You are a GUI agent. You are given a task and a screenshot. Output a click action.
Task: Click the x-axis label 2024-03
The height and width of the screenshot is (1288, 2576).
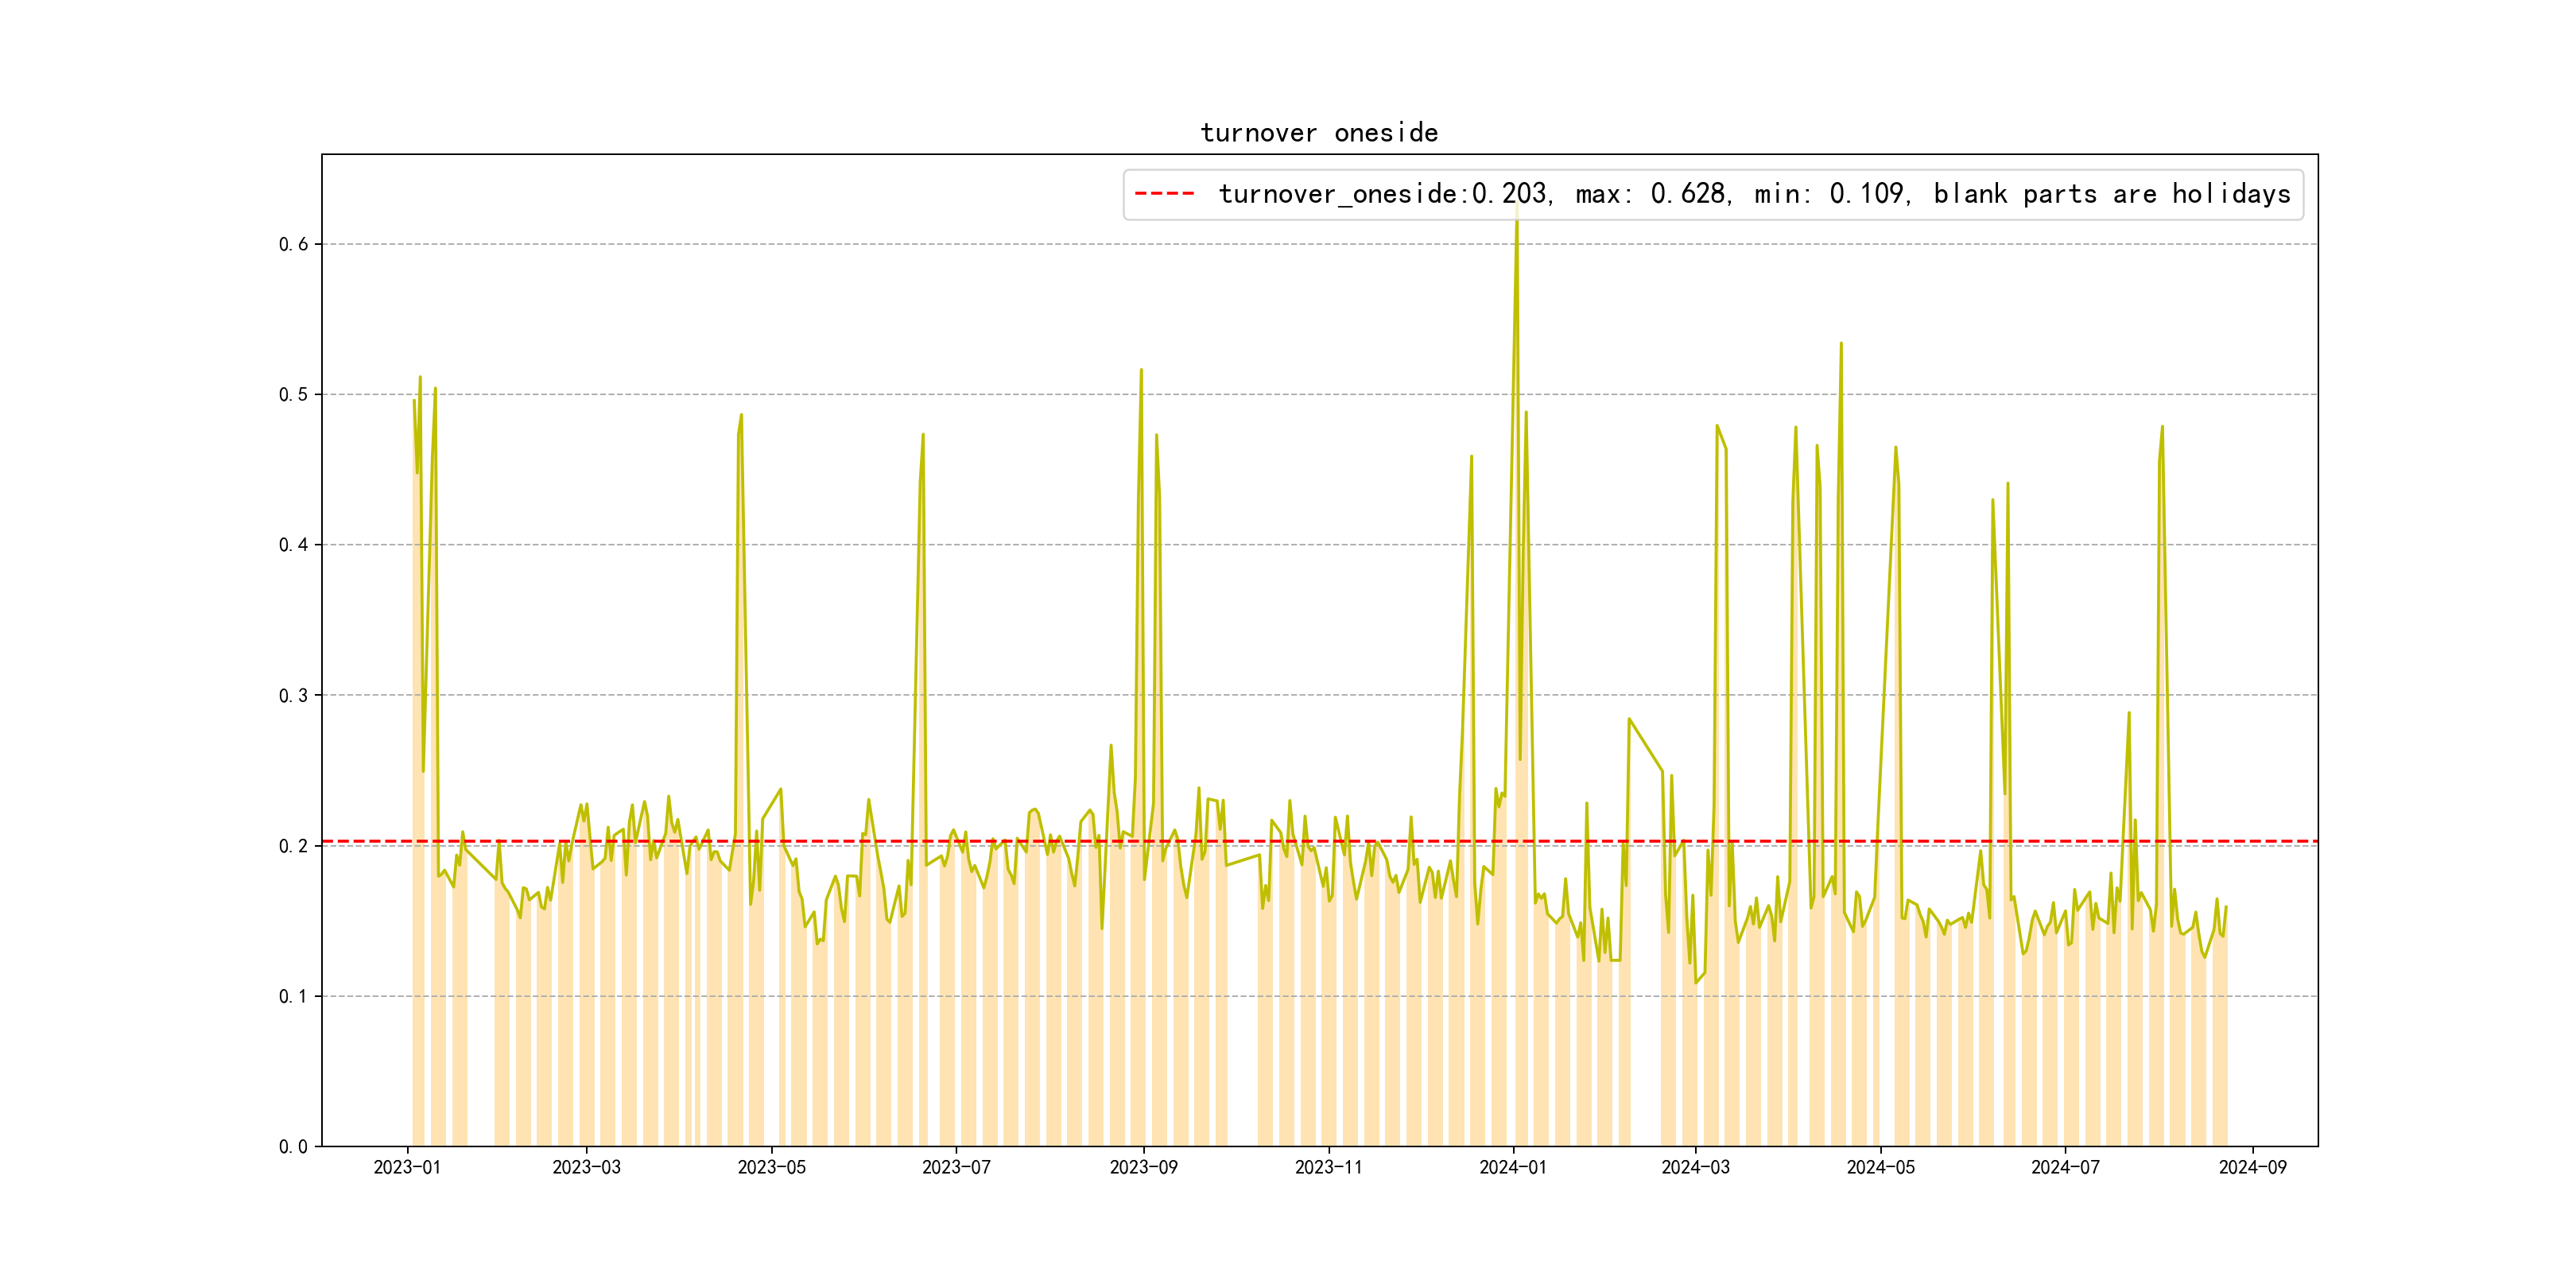click(x=1695, y=1167)
